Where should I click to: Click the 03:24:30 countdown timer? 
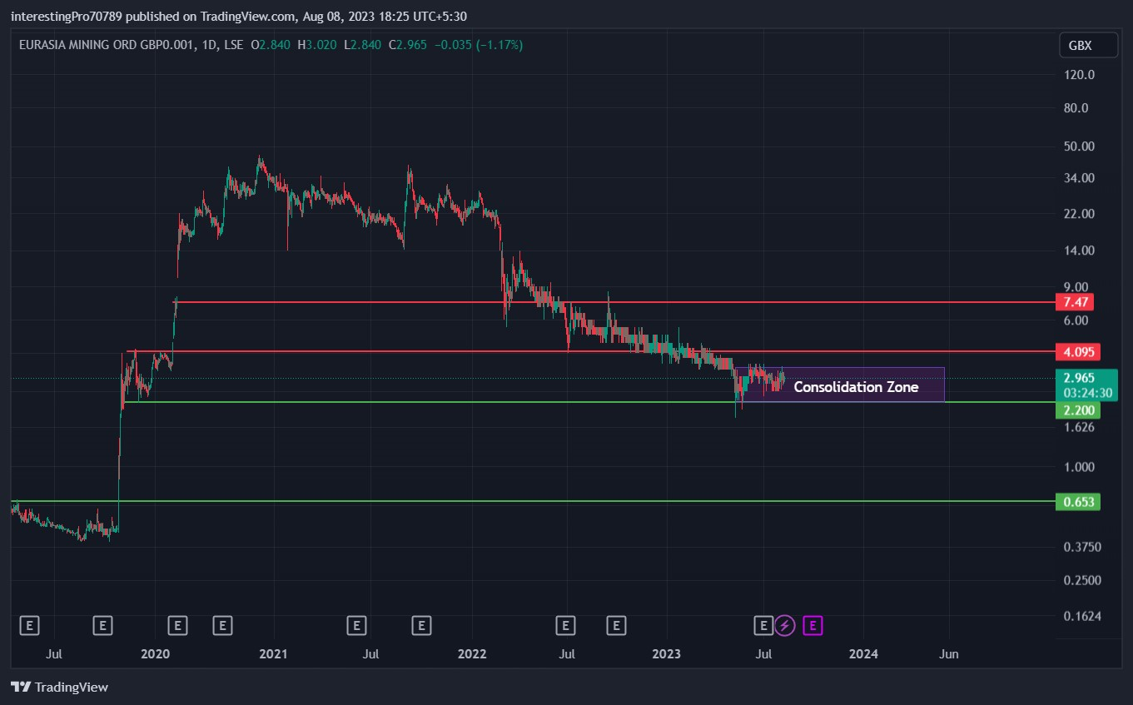tap(1086, 392)
